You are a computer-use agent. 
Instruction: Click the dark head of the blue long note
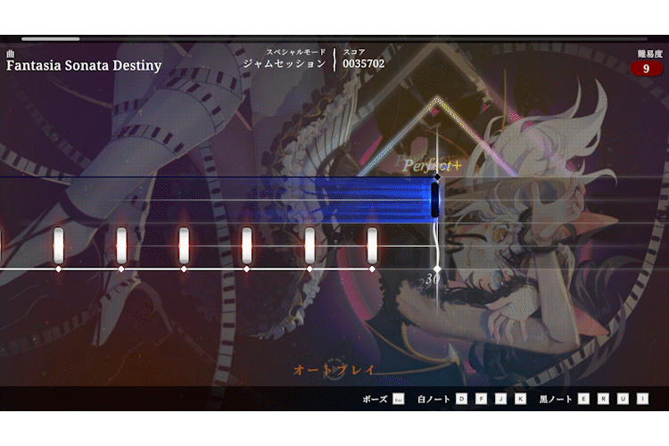point(435,200)
